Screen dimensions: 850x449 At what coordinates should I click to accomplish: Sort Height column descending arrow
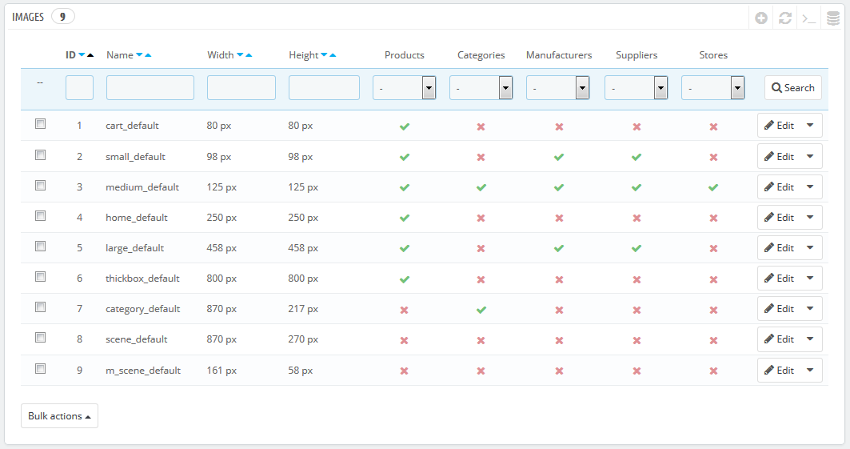[x=324, y=54]
